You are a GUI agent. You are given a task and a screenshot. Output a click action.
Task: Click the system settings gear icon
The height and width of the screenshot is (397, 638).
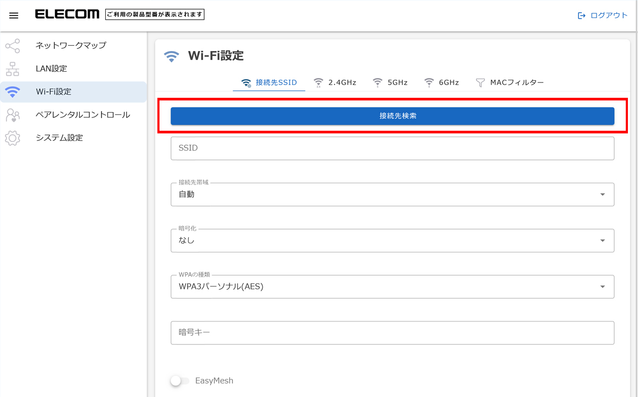click(x=12, y=138)
